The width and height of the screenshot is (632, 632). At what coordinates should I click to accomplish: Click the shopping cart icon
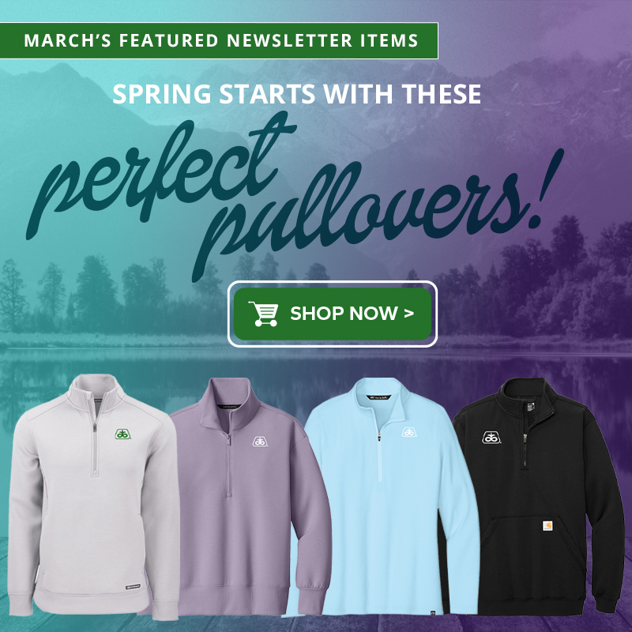point(264,314)
